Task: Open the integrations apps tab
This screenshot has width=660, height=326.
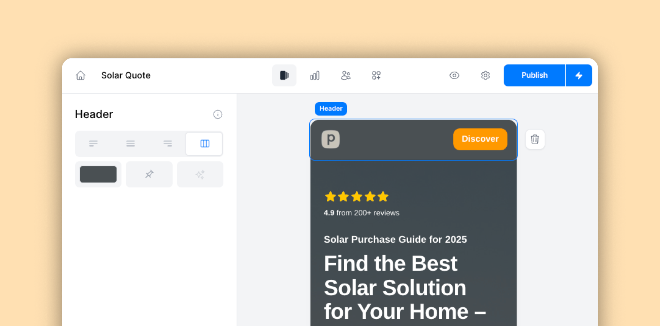Action: pyautogui.click(x=376, y=75)
